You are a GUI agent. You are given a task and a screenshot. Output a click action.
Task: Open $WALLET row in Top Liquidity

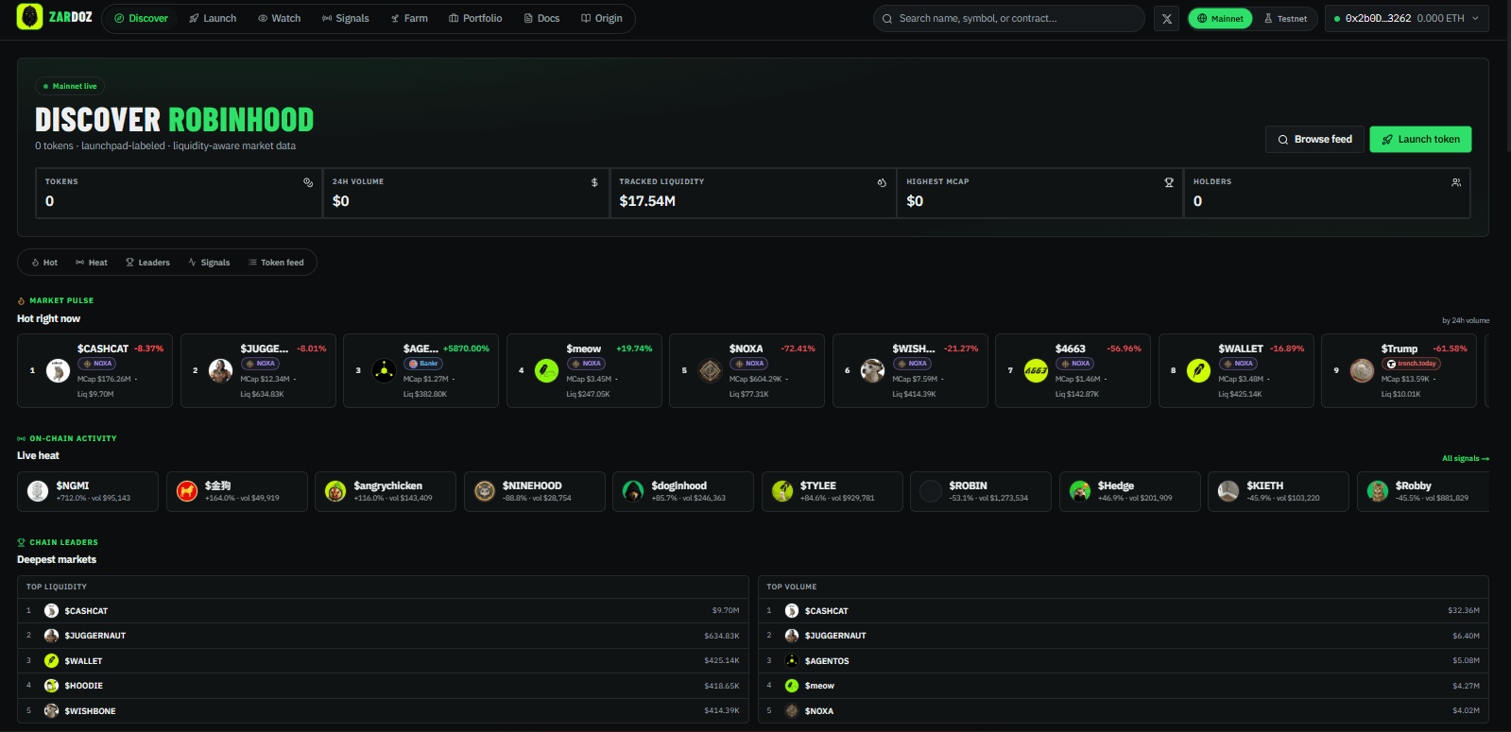point(383,661)
